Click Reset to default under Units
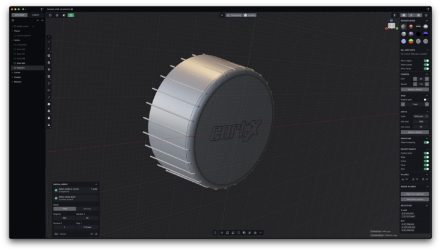Image resolution: width=441 pixels, height=251 pixels. coord(415,132)
